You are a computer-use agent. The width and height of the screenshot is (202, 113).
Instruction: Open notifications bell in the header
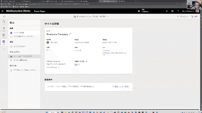pos(166,11)
